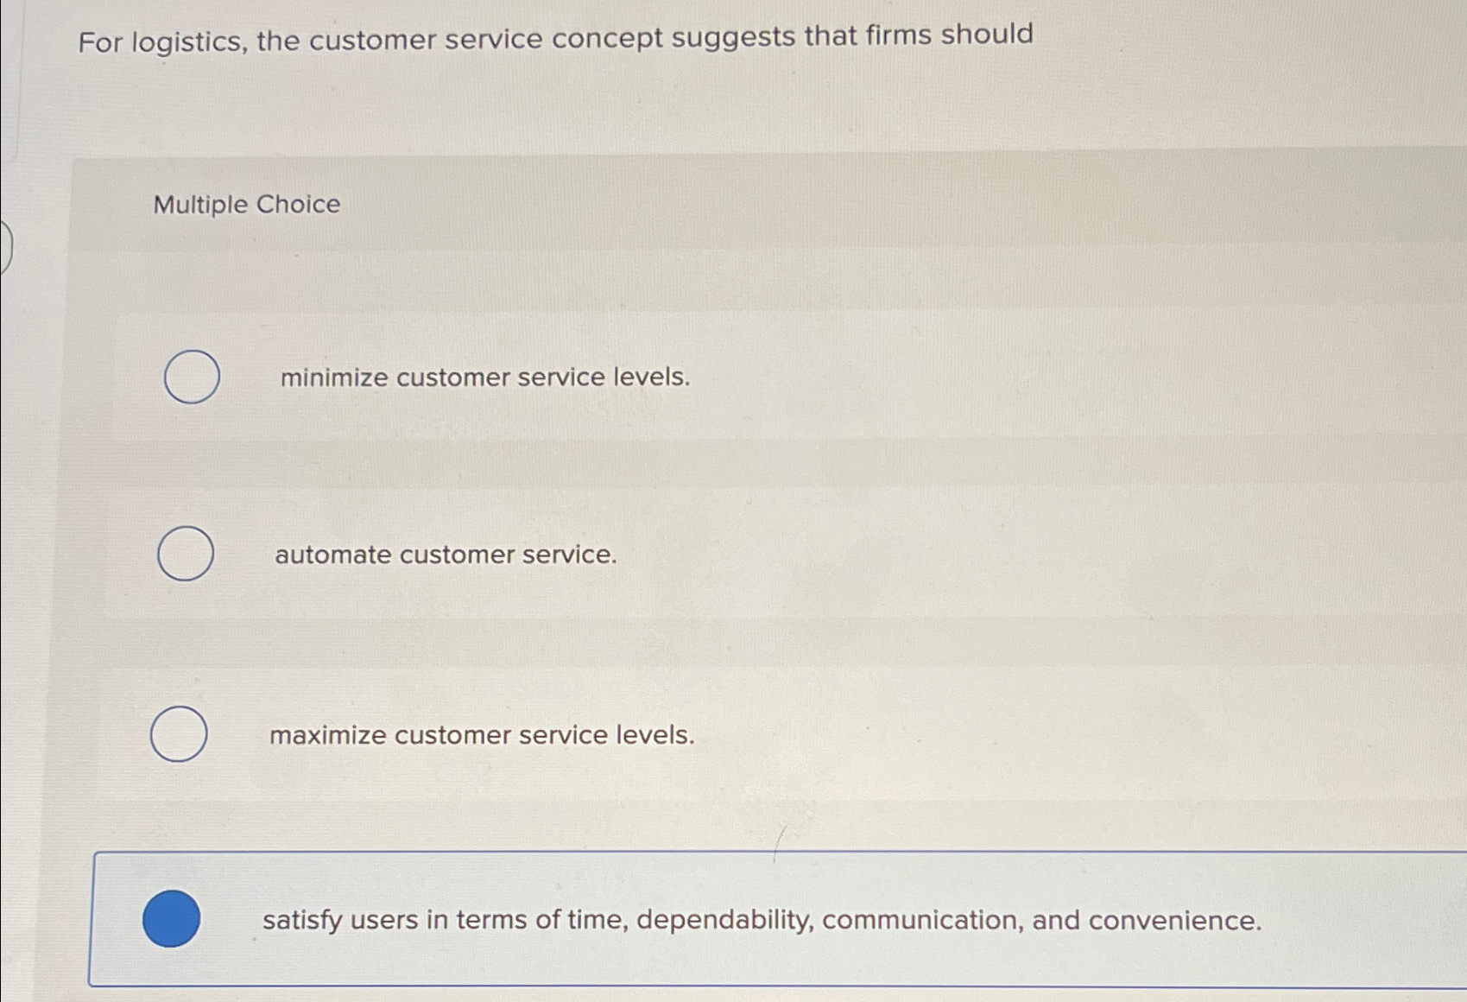
Task: Select the 'maximize customer service levels' radio button
Action: click(178, 733)
